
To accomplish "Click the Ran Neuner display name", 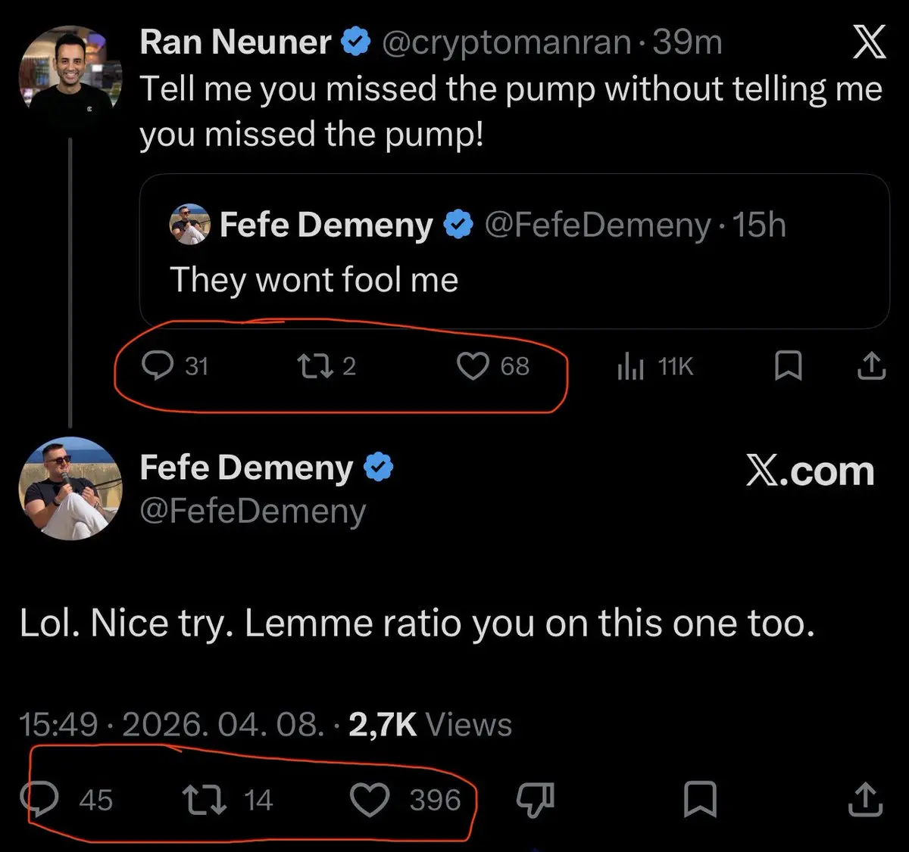I will (x=236, y=42).
